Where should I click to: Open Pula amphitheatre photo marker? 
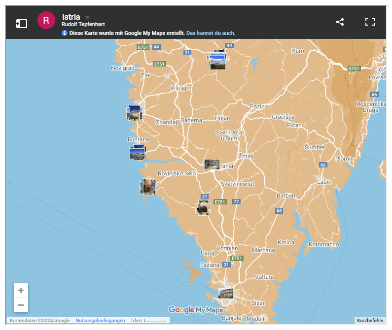tap(226, 294)
